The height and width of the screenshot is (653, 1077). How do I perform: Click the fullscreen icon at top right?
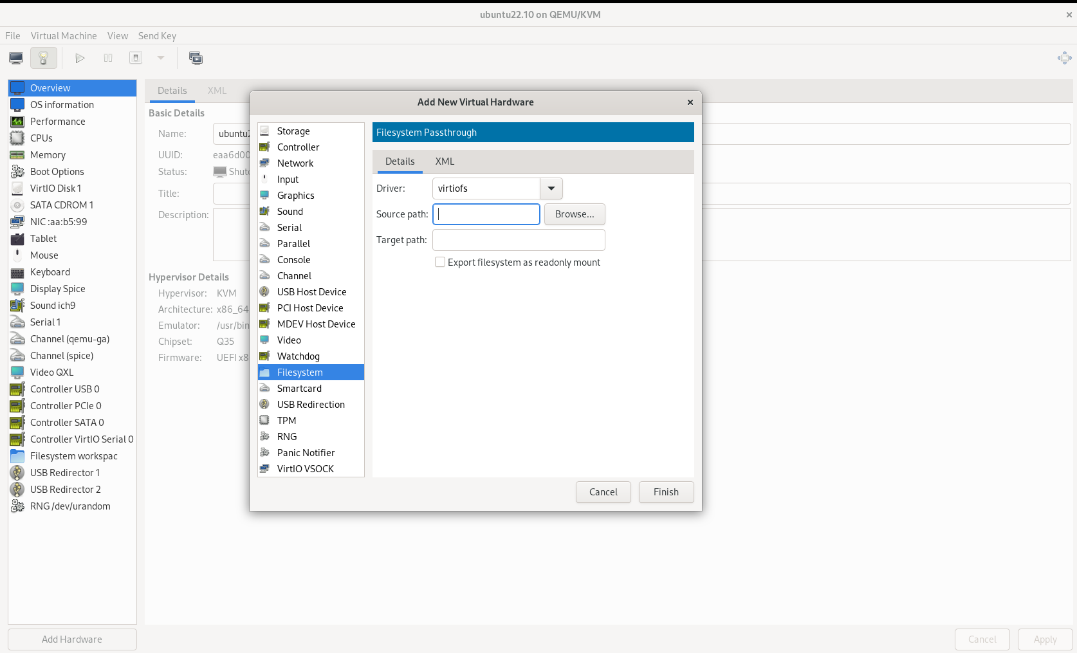[x=1064, y=59]
